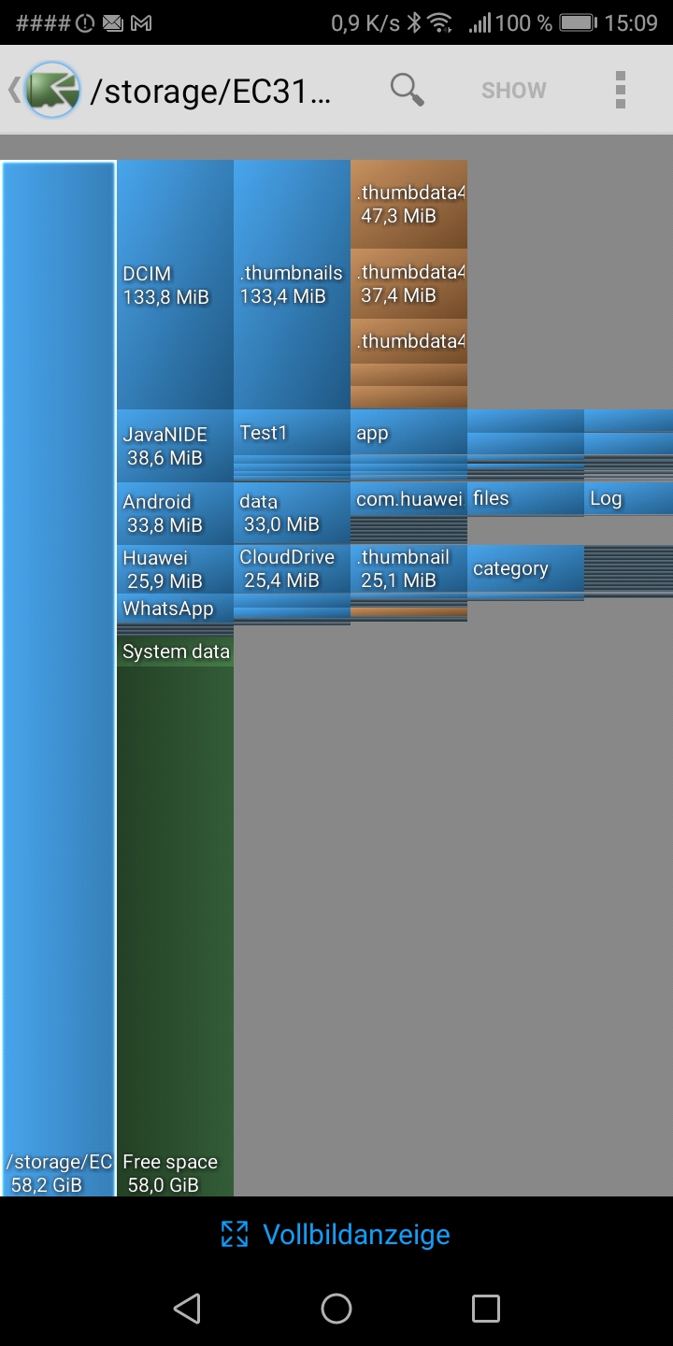Tap the Bluetooth icon in status bar
This screenshot has height=1346, width=673.
tap(414, 22)
